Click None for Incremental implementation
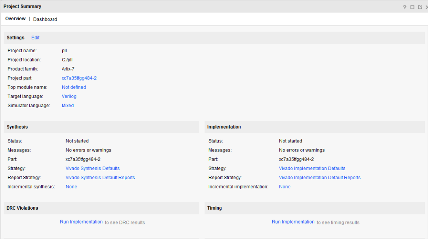 (x=285, y=187)
